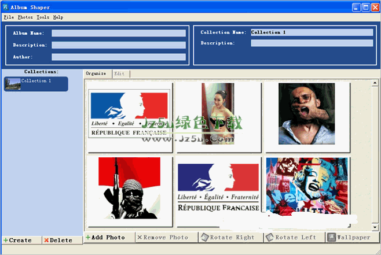Click the X icon on Remove Photo
Image resolution: width=381 pixels, height=255 pixels.
coord(140,237)
